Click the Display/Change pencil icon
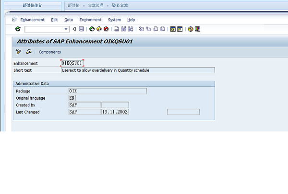Viewport: 288px width, 194px height. coord(18,52)
